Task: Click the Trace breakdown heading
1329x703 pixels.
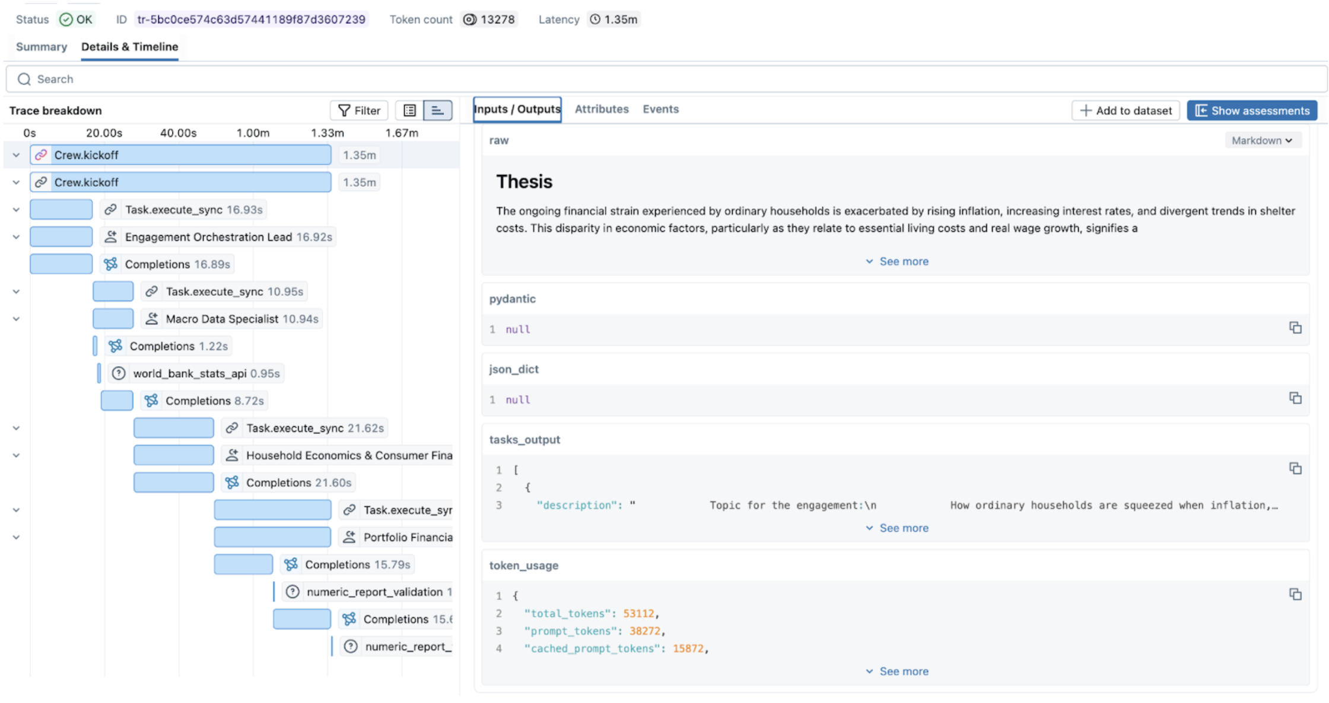Action: [56, 111]
